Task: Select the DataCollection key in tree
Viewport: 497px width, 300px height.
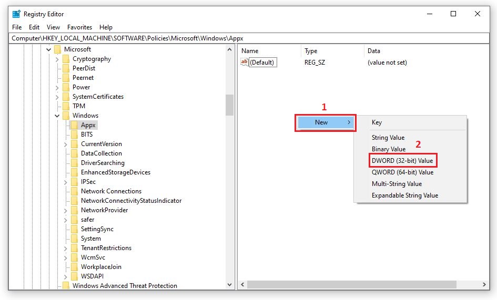Action: pos(101,153)
